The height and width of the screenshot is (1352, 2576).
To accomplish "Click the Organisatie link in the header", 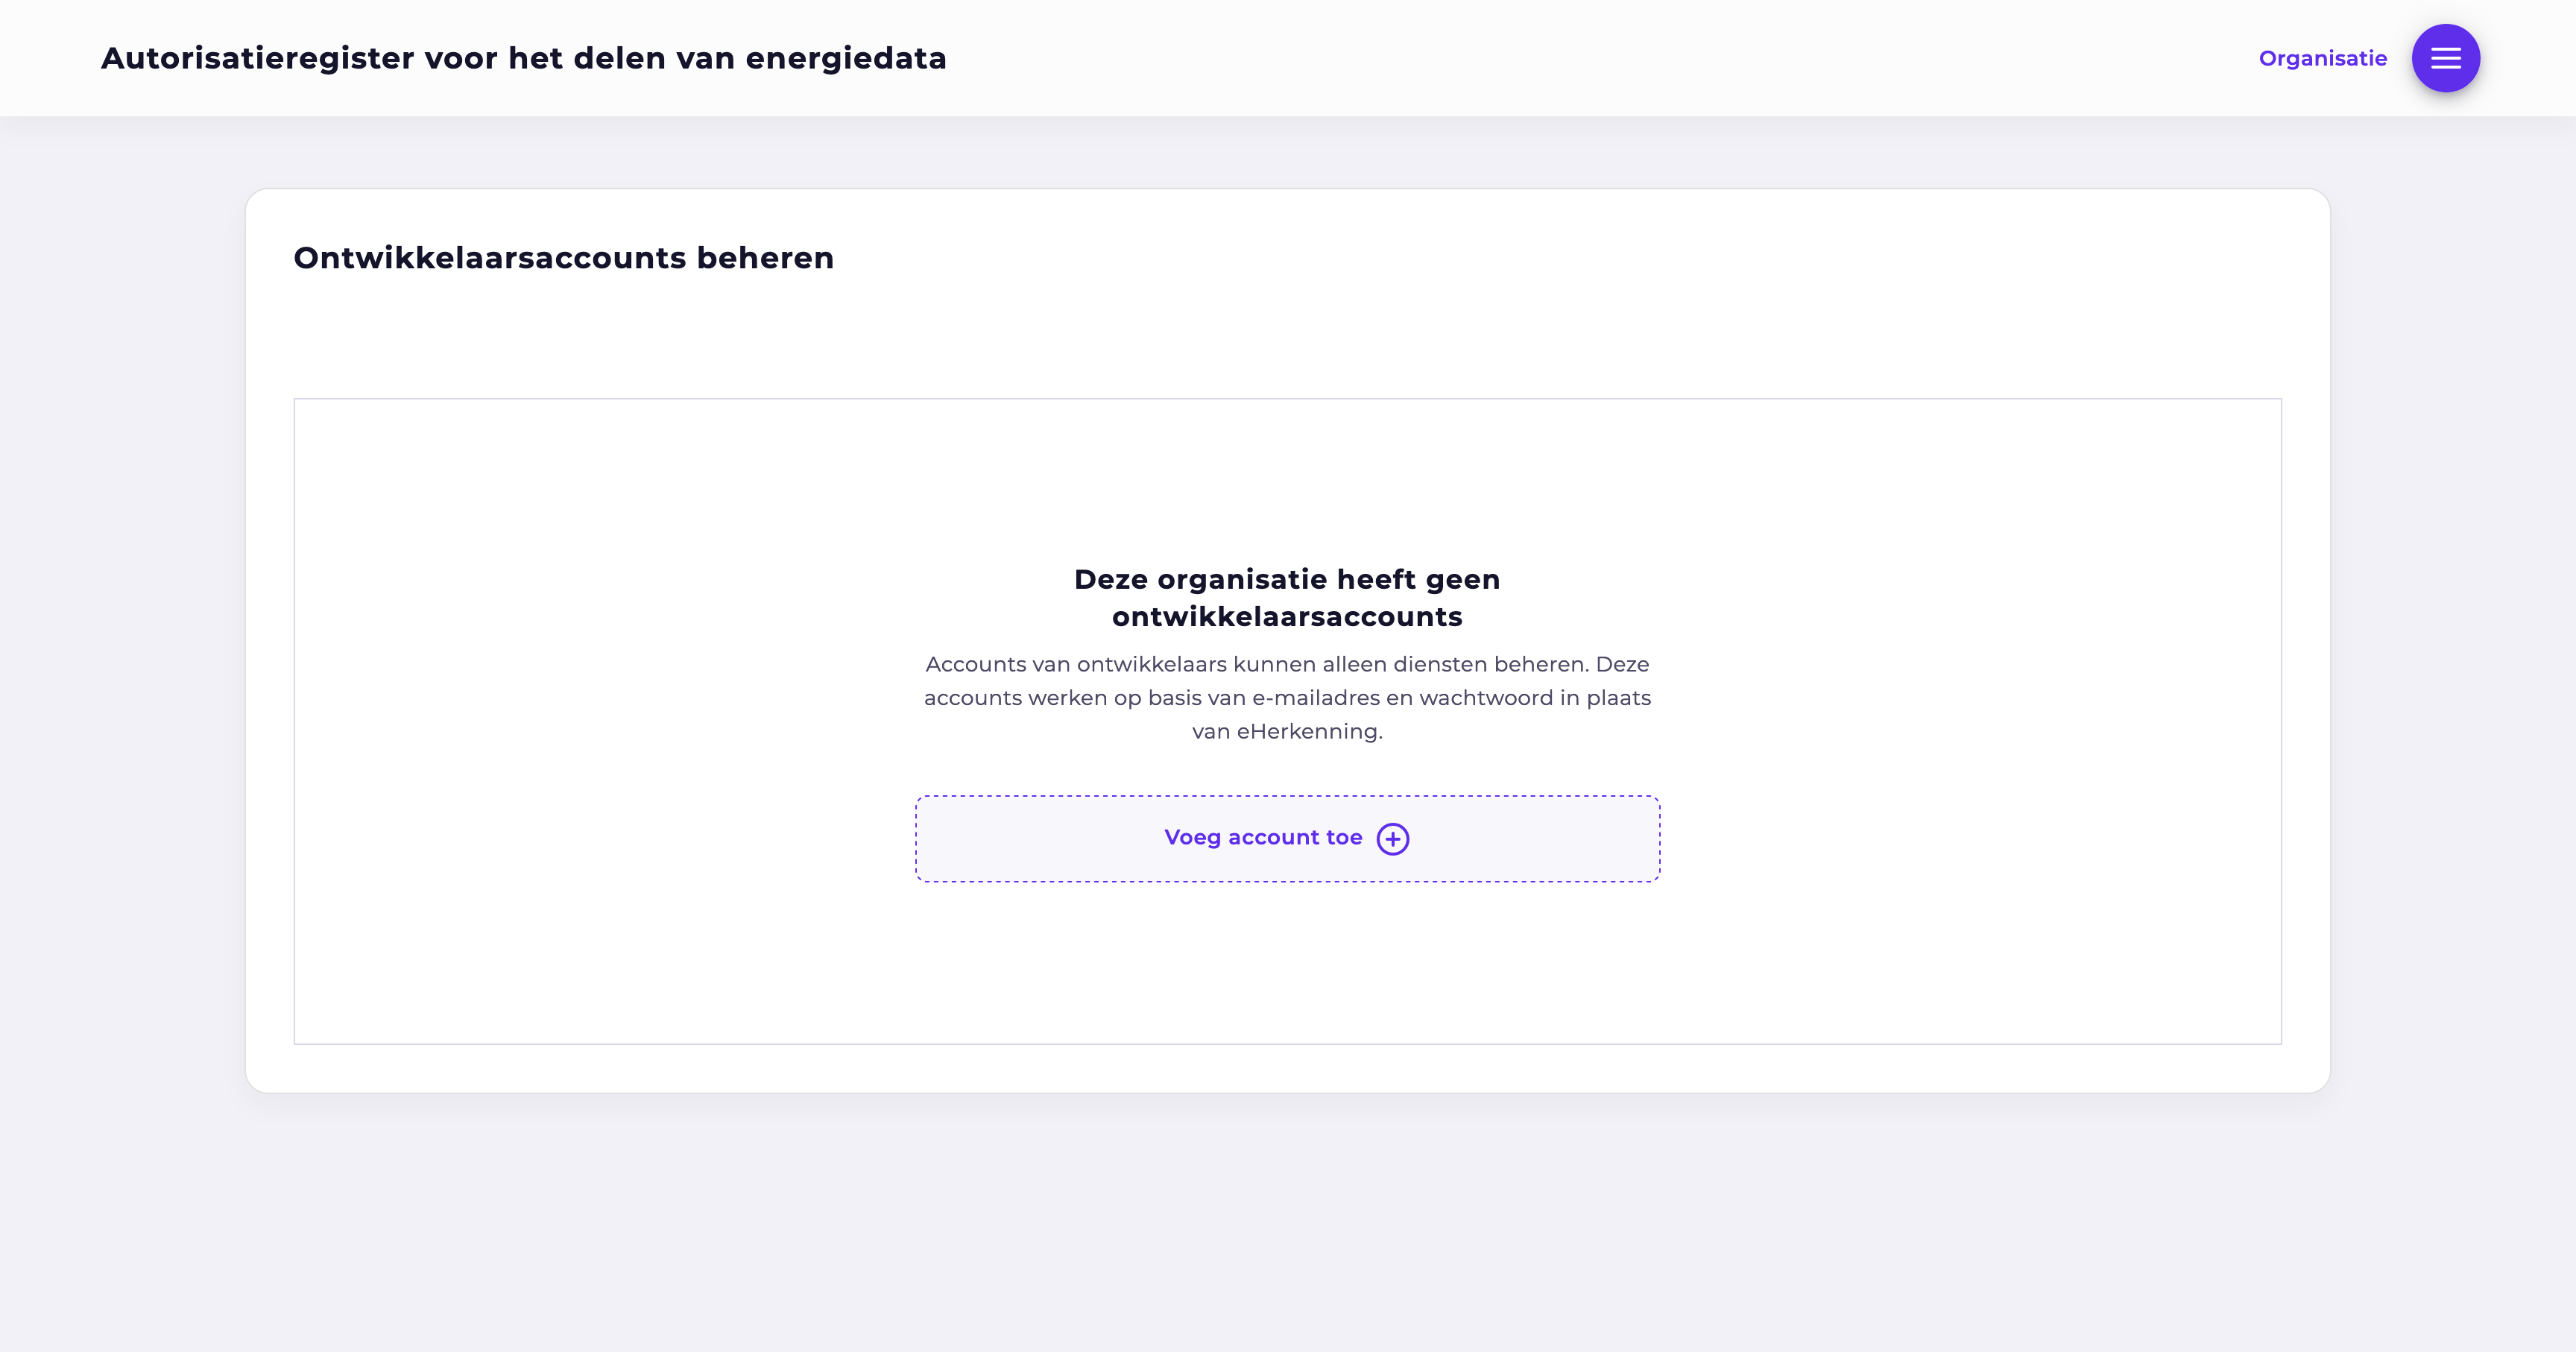I will [x=2322, y=57].
